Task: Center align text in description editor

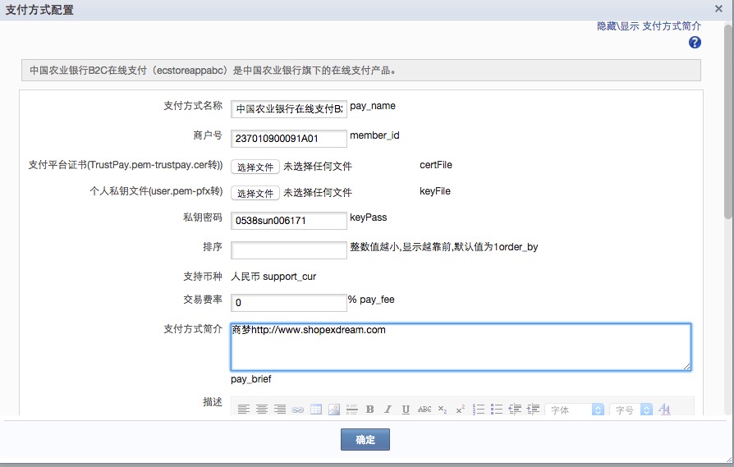Action: point(262,410)
